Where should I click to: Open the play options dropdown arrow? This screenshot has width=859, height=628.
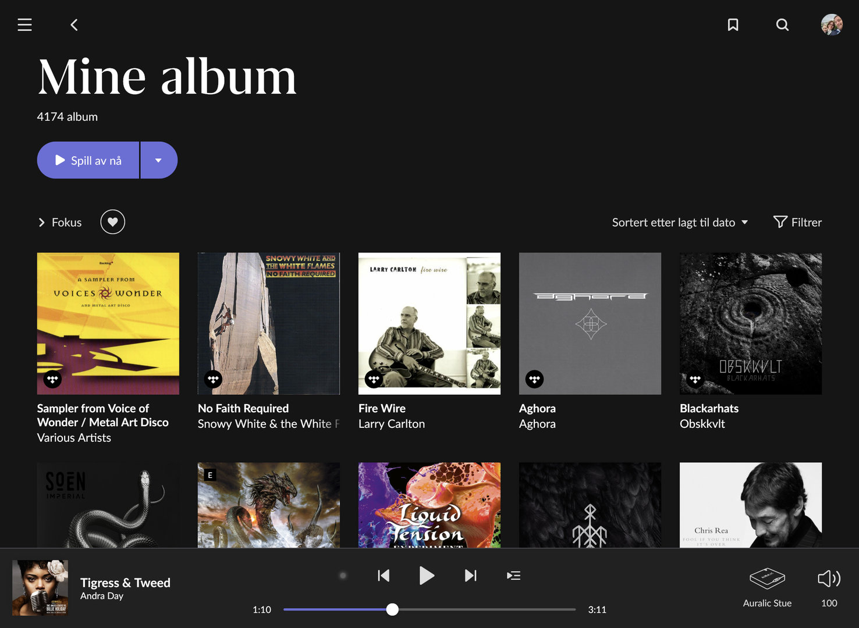[159, 160]
